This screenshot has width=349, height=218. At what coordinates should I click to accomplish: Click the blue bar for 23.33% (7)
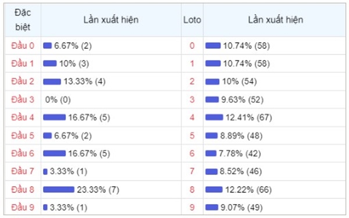[x=59, y=190]
